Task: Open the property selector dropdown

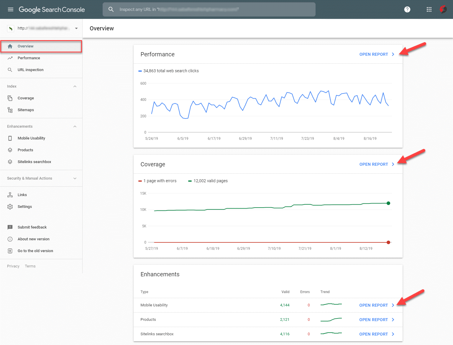Action: [76, 28]
